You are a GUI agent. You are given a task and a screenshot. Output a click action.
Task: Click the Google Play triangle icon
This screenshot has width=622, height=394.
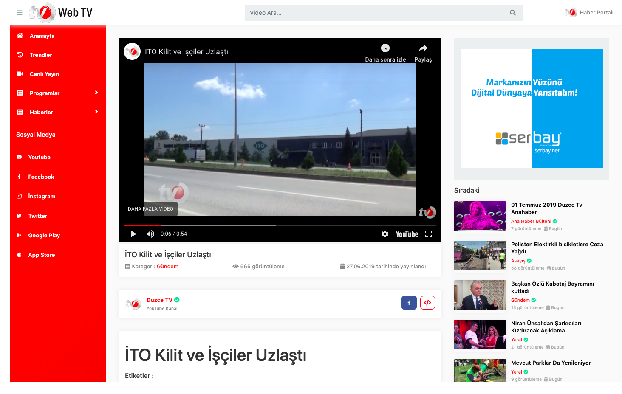19,235
